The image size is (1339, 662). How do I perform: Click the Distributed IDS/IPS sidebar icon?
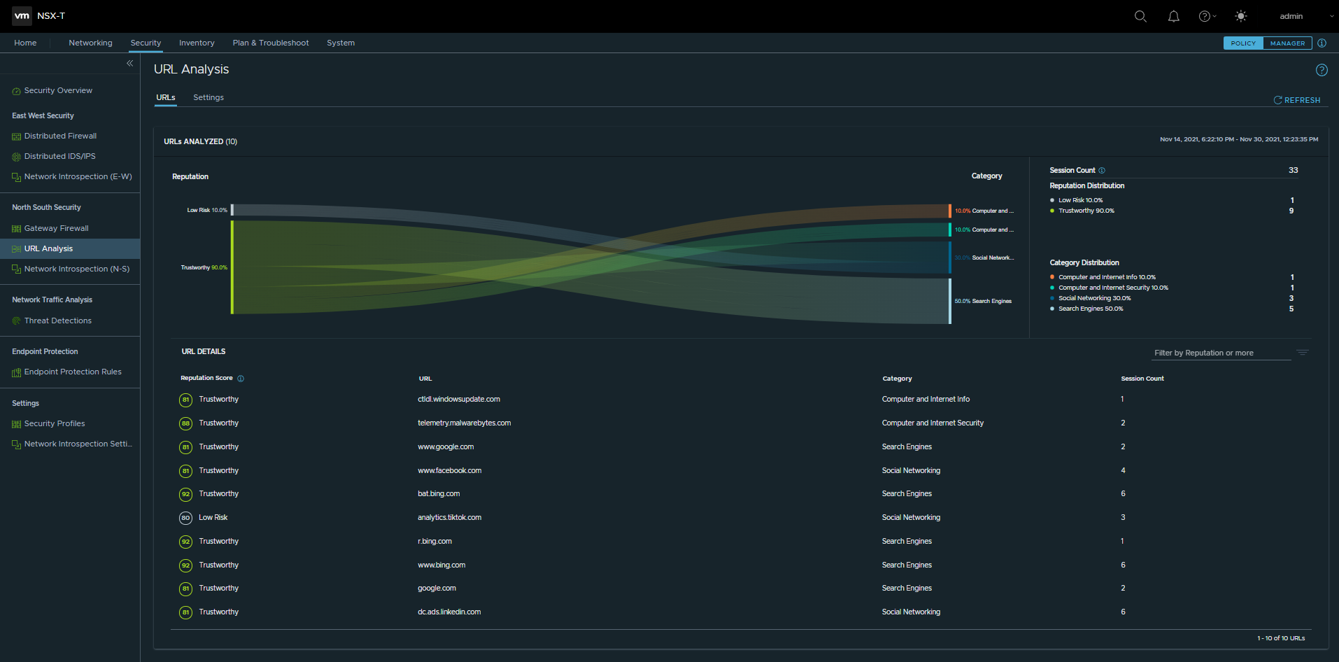16,157
